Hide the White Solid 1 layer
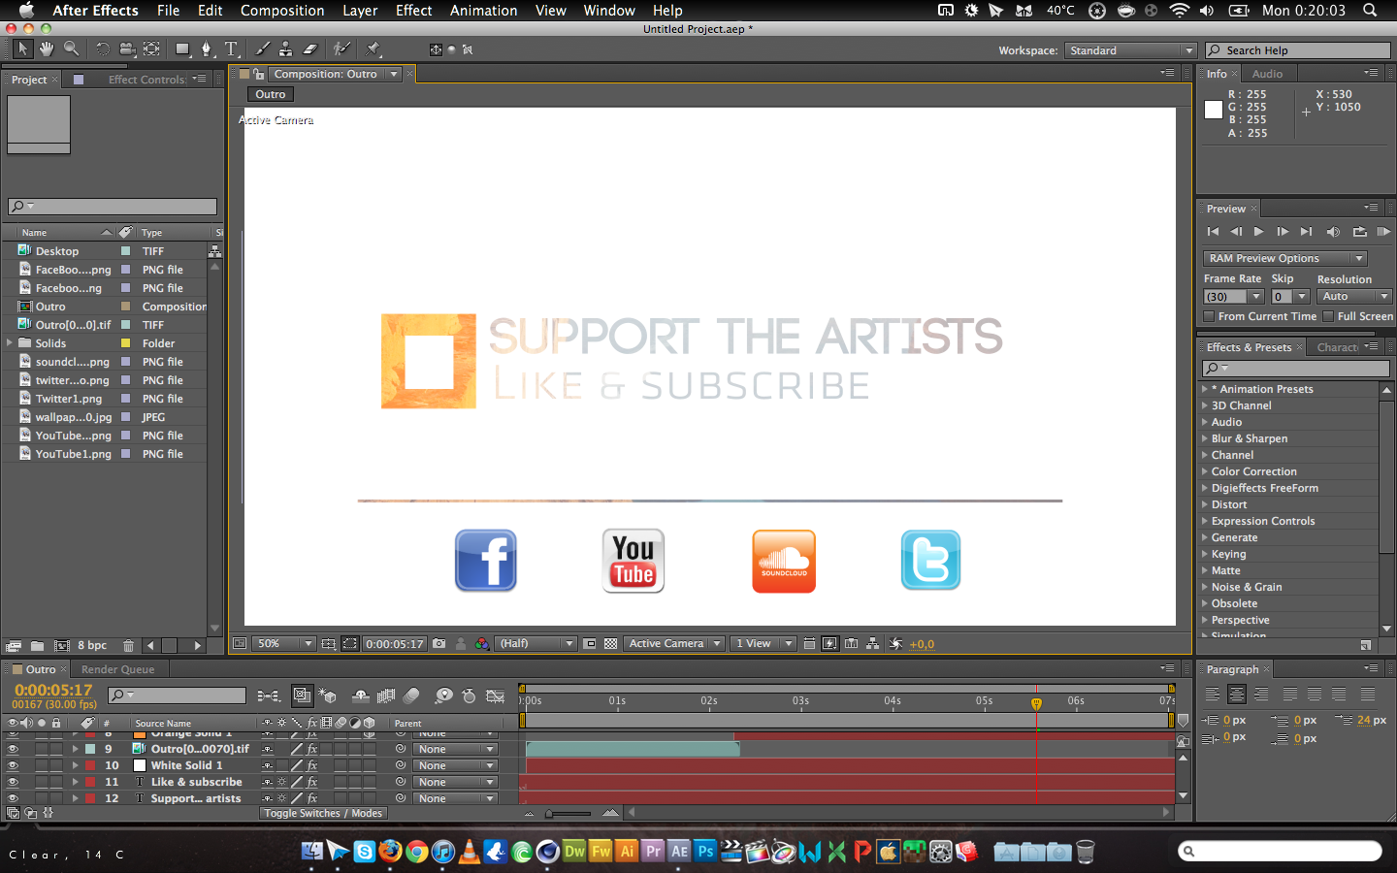Image resolution: width=1397 pixels, height=873 pixels. click(13, 765)
